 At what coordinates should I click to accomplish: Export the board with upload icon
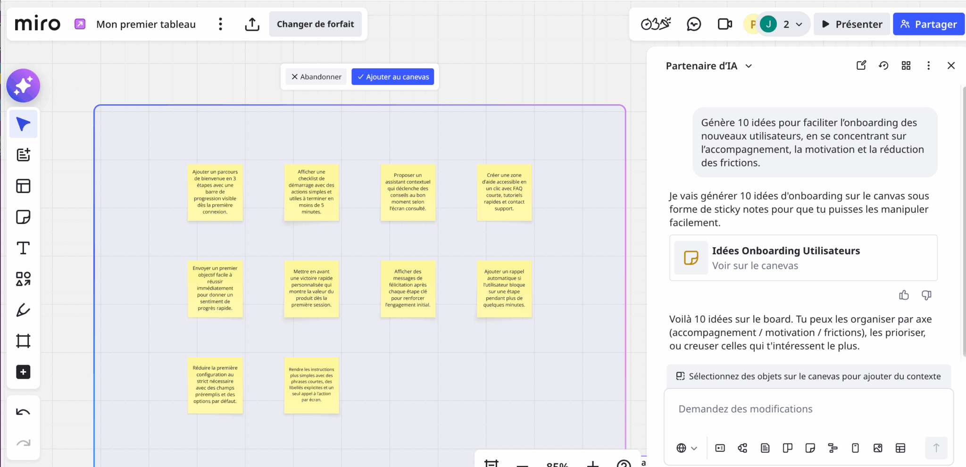(252, 24)
